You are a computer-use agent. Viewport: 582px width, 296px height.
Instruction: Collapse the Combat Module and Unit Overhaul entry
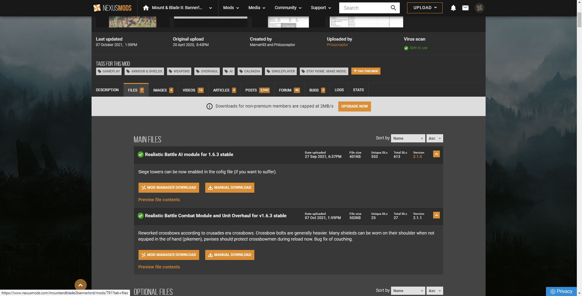click(436, 215)
